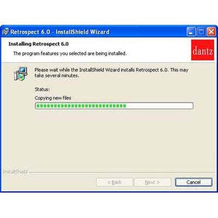Click the red dantz logo
Image resolution: width=218 pixels, height=218 pixels.
pyautogui.click(x=203, y=50)
